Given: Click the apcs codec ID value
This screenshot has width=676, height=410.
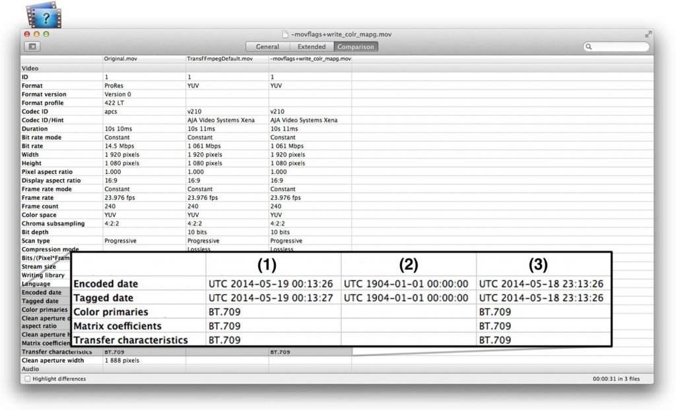Looking at the screenshot, I should point(111,111).
